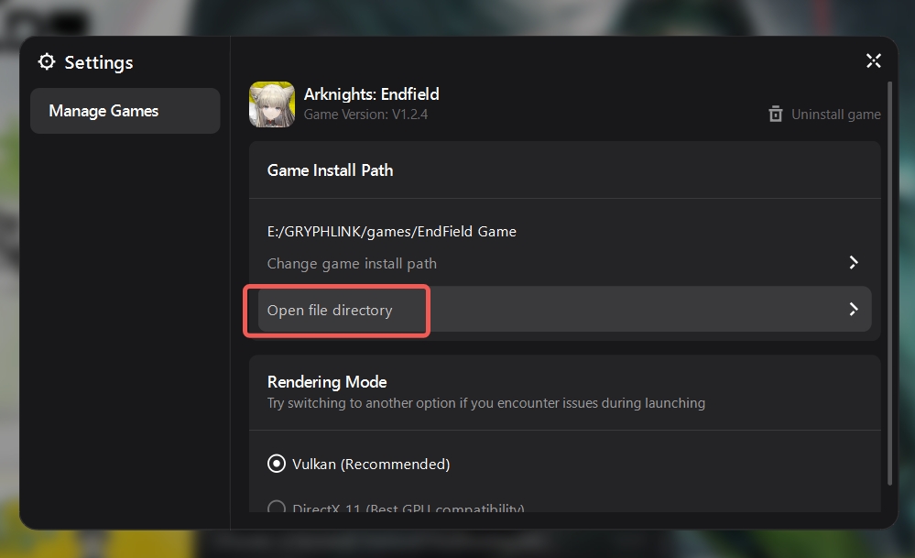915x558 pixels.
Task: Click the Uninstall game text button
Action: pos(835,115)
